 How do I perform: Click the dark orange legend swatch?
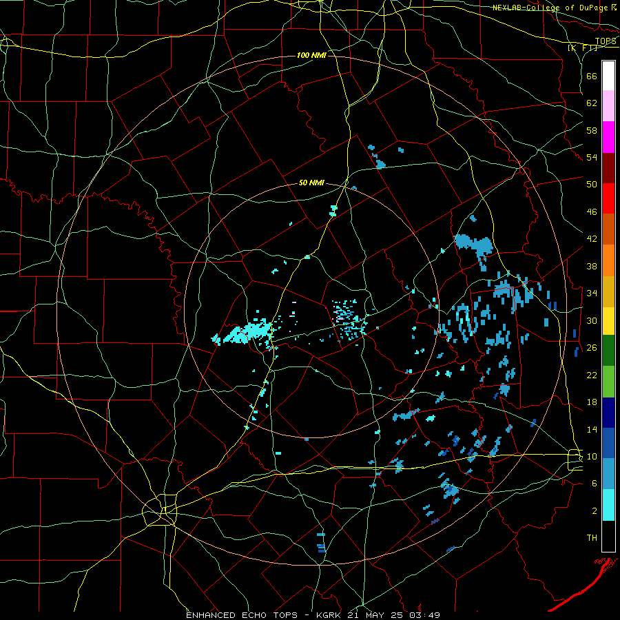608,229
